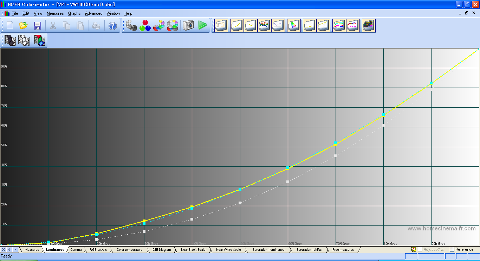
Task: Enable the Reference checkbox
Action: (452, 249)
